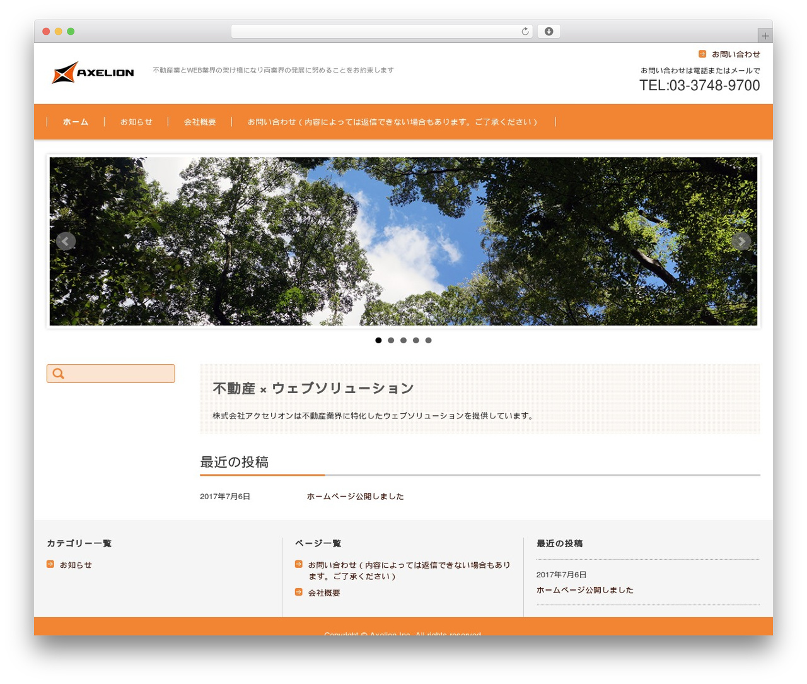Click the browser address bar
The image size is (807, 684).
[382, 32]
